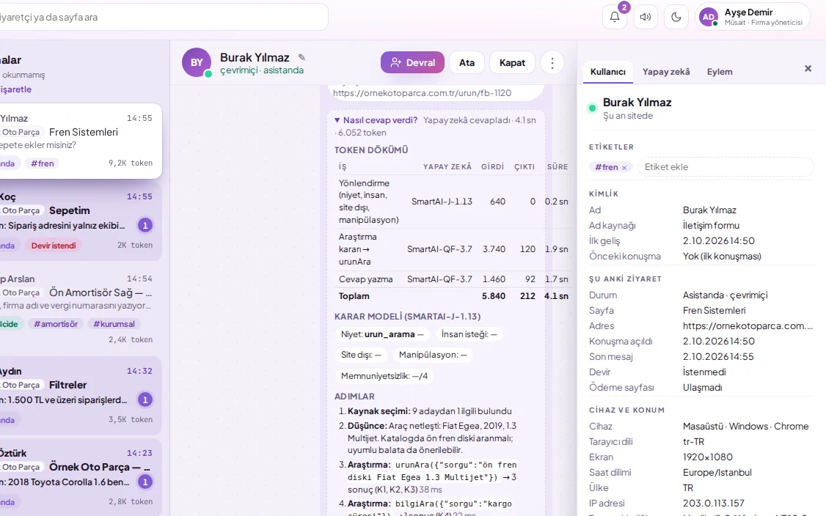Switch to dark mode moon icon

tap(676, 17)
